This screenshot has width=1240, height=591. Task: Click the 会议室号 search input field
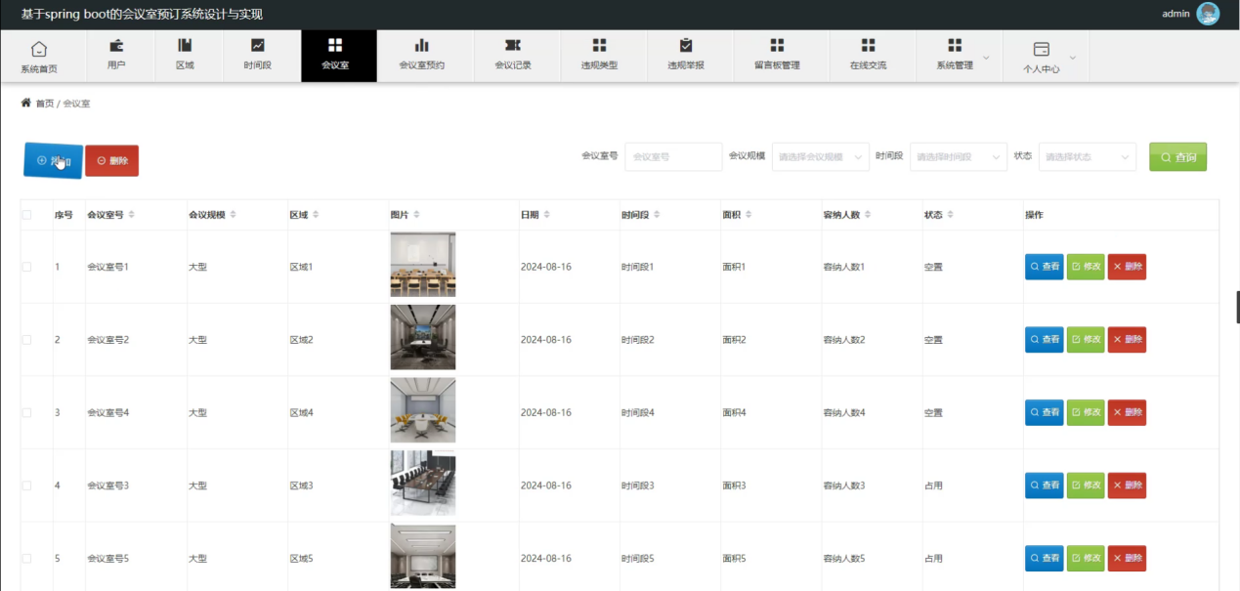(x=673, y=157)
